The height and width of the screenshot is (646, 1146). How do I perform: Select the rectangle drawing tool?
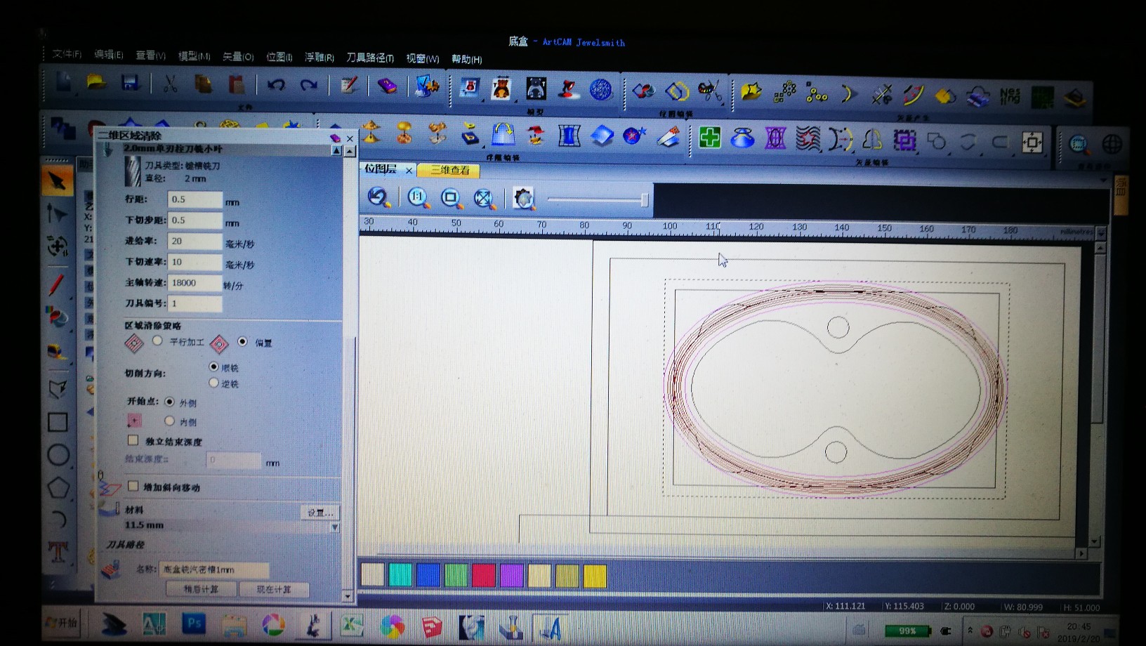pyautogui.click(x=58, y=422)
